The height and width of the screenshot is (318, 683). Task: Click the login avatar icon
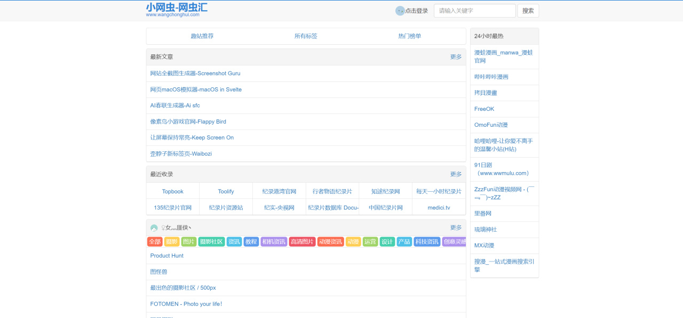[x=400, y=11]
